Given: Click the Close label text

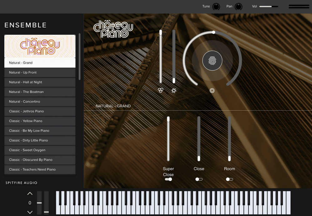Looking at the screenshot, I should point(199,169).
